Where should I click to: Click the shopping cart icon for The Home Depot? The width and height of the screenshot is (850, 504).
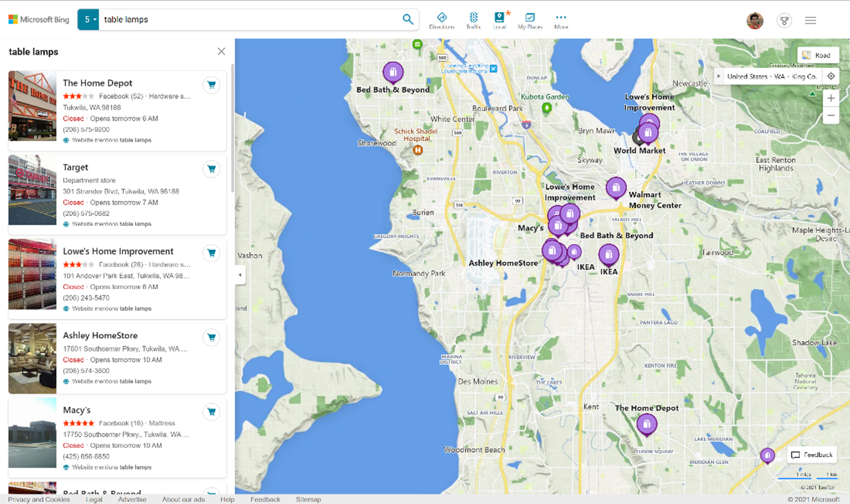click(x=212, y=85)
